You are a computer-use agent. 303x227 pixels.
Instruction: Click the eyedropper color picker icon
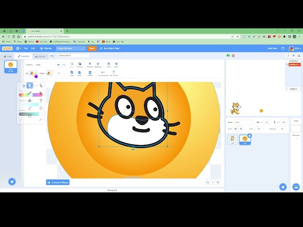click(40, 120)
